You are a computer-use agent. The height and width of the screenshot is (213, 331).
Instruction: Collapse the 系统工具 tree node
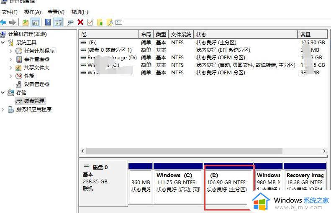3,43
